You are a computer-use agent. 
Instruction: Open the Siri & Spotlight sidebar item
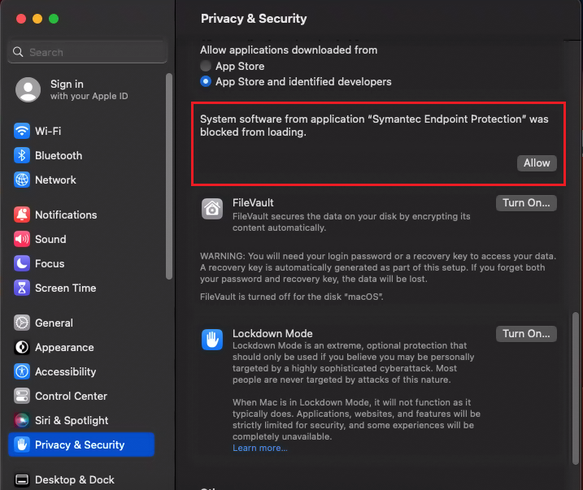tap(81, 420)
